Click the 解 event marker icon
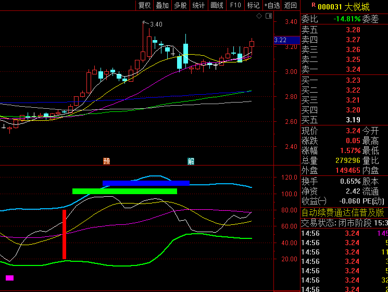 point(191,161)
